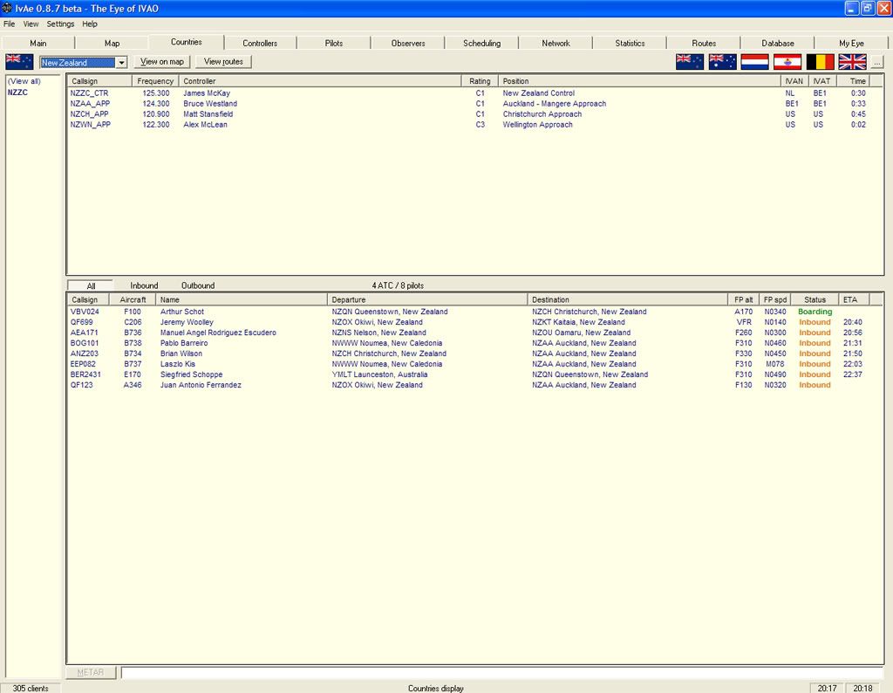Click the View on map button

point(162,62)
